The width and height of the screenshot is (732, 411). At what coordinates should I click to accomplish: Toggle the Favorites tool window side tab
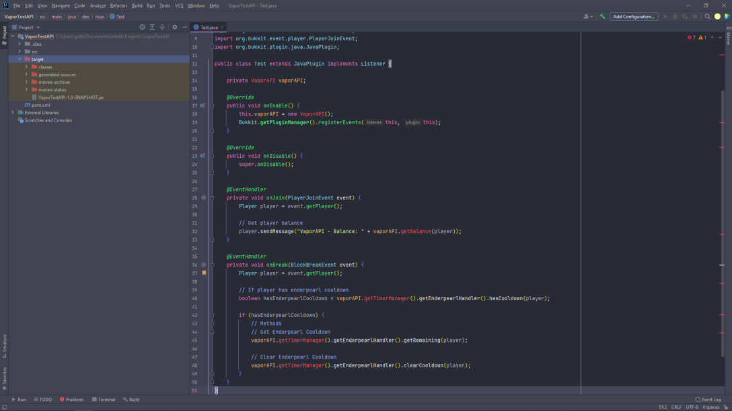coord(4,378)
